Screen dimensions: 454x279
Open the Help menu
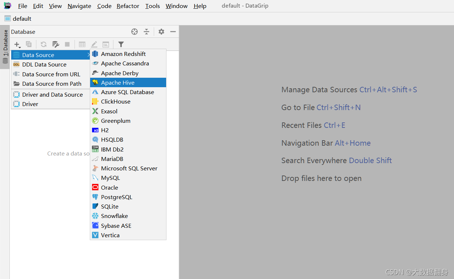(x=200, y=6)
